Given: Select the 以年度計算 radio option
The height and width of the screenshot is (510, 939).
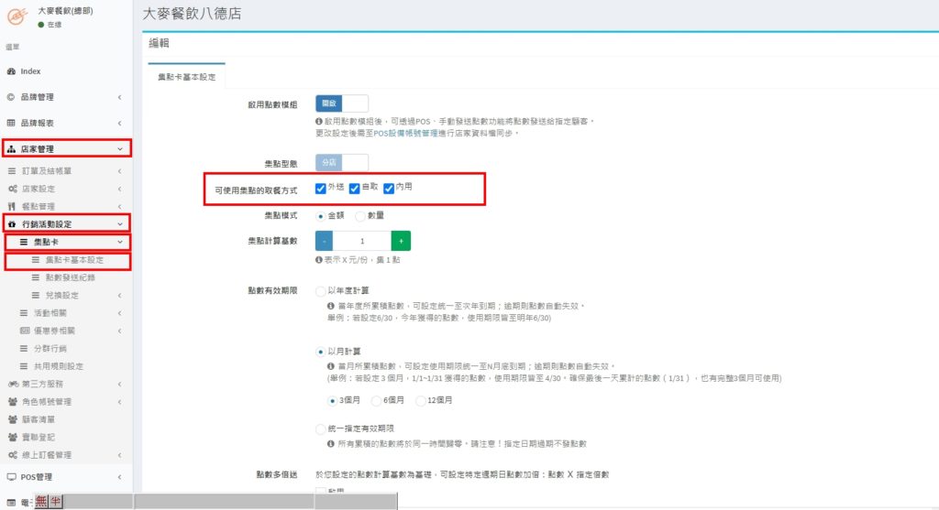Looking at the screenshot, I should tap(320, 291).
